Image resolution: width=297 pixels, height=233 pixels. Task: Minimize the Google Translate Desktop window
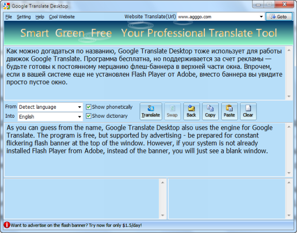point(258,4)
